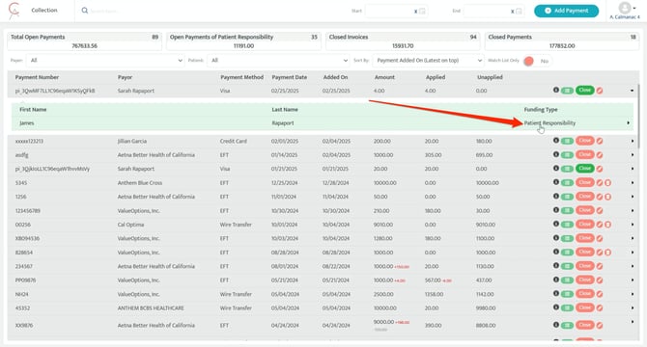Click the payments table vertical scrollbar
The image size is (647, 347).
click(x=638, y=116)
